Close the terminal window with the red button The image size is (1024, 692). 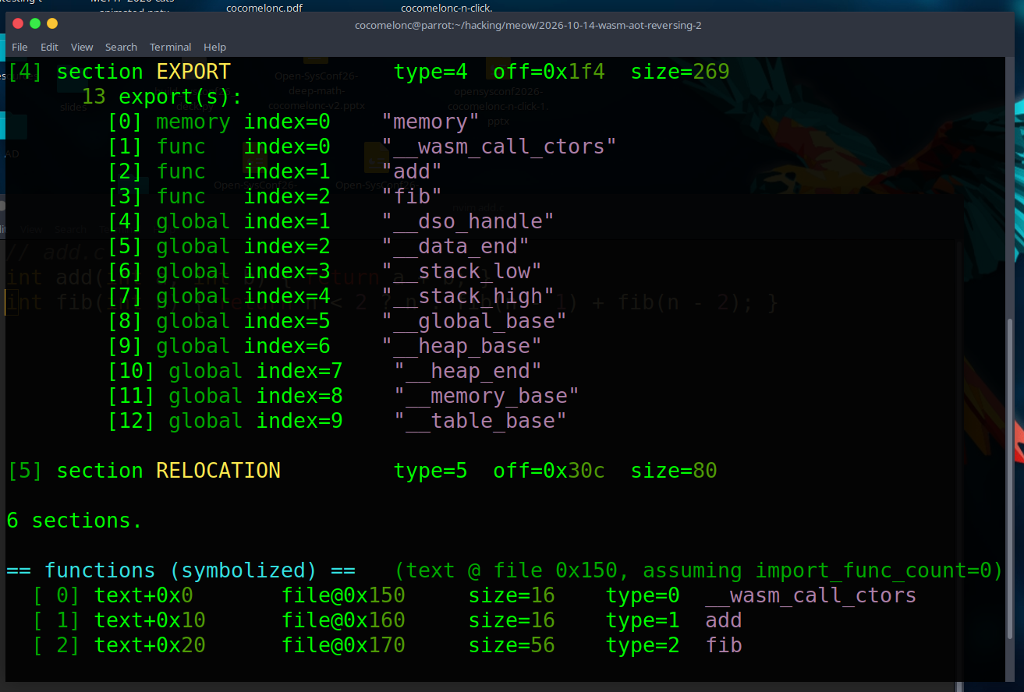click(18, 23)
